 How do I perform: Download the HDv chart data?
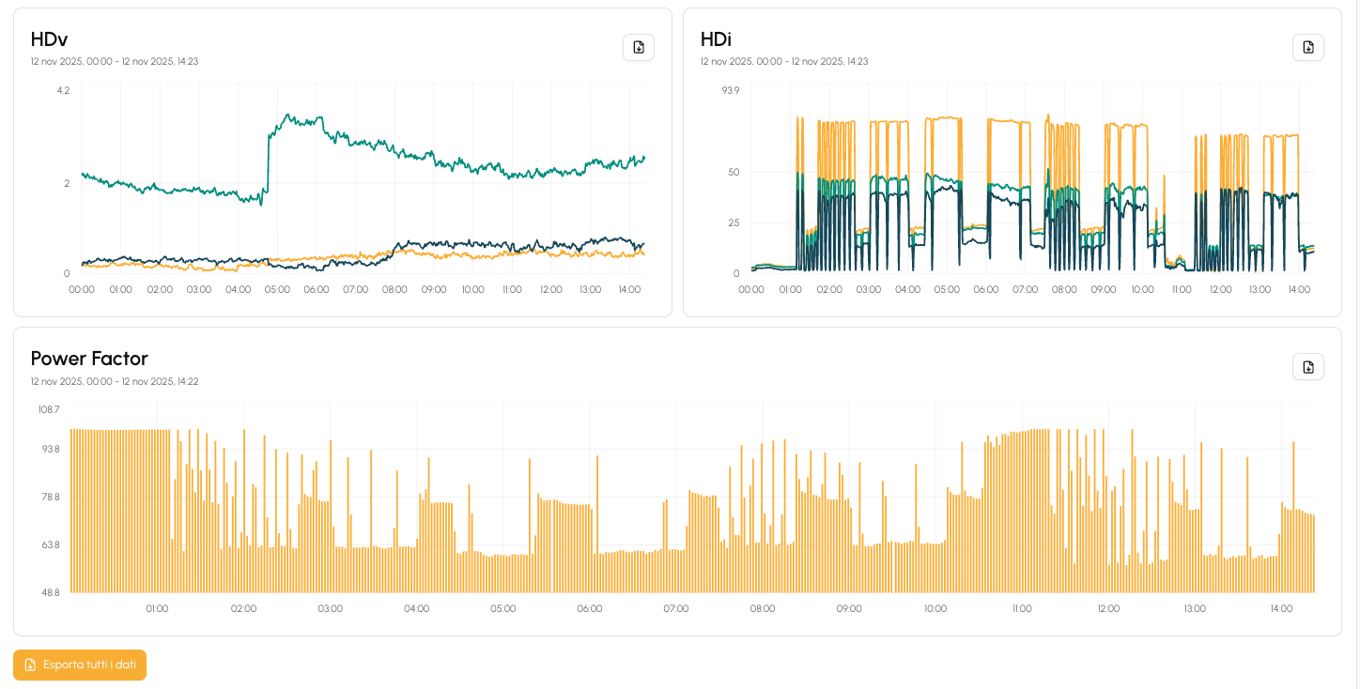639,47
